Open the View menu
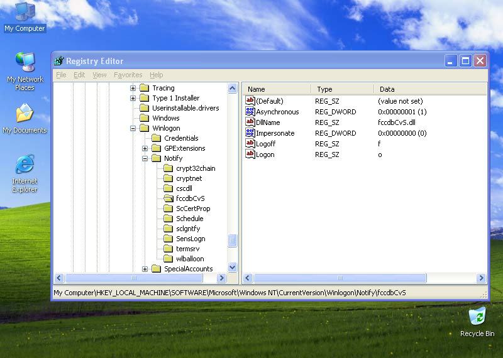The height and width of the screenshot is (358, 503). click(99, 75)
